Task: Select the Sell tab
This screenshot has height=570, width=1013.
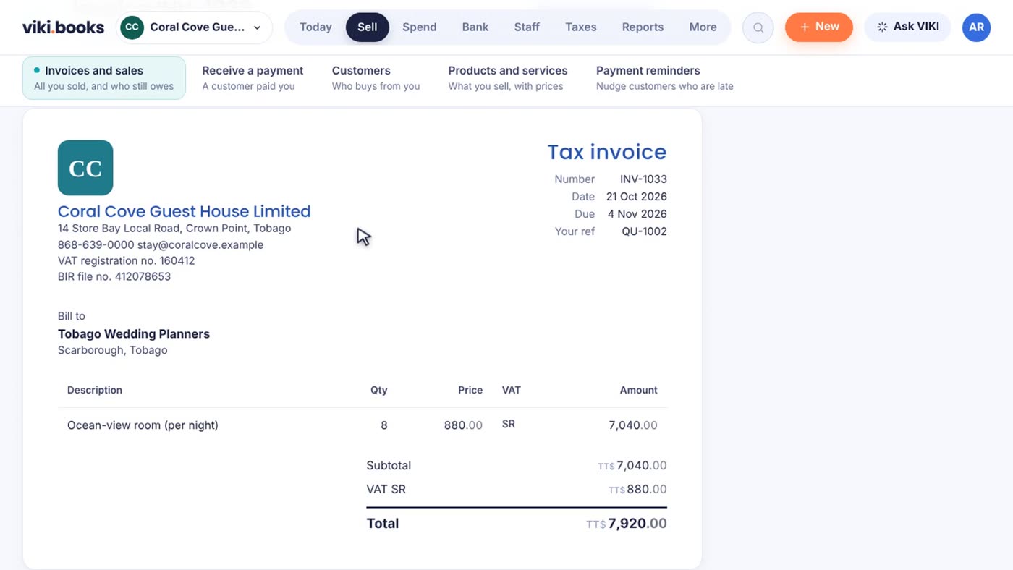Action: click(368, 27)
